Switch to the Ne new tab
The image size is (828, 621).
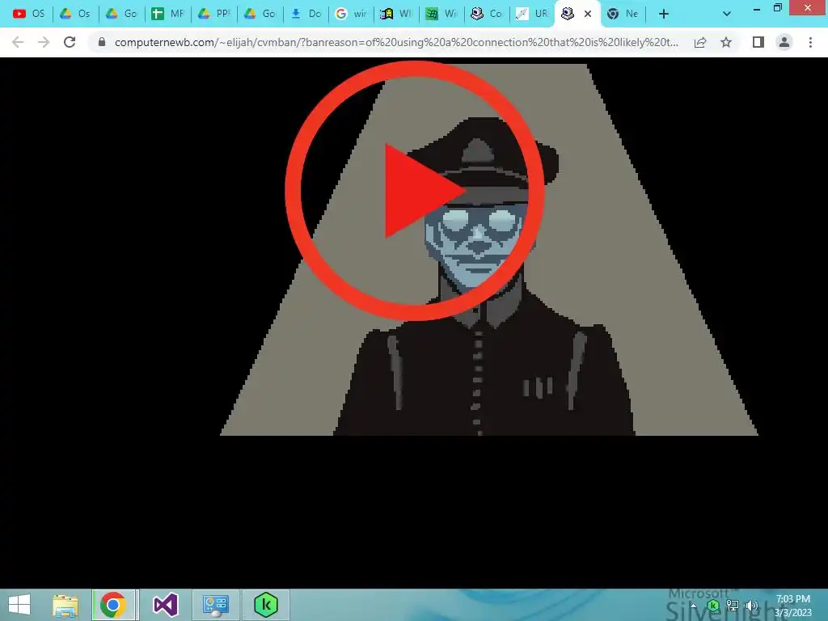(623, 14)
